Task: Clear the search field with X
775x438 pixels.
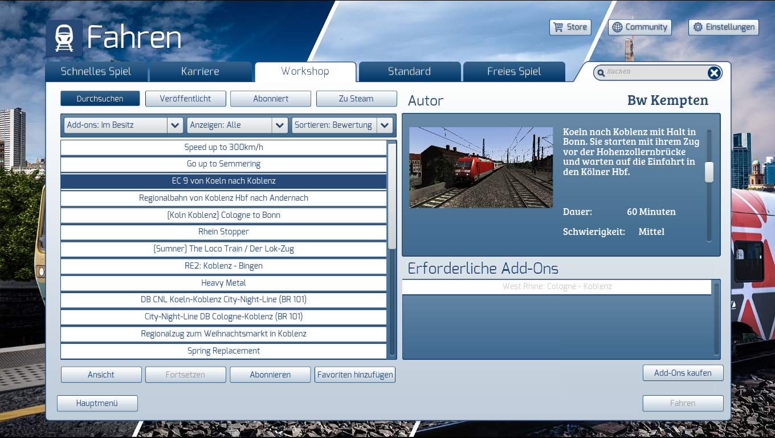Action: pyautogui.click(x=714, y=72)
